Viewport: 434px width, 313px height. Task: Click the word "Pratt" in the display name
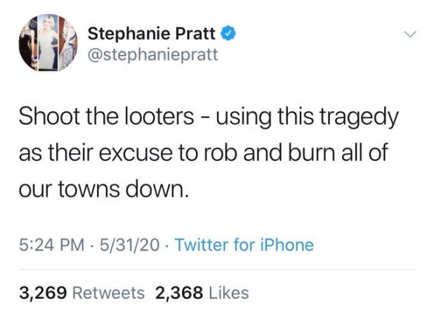click(197, 32)
